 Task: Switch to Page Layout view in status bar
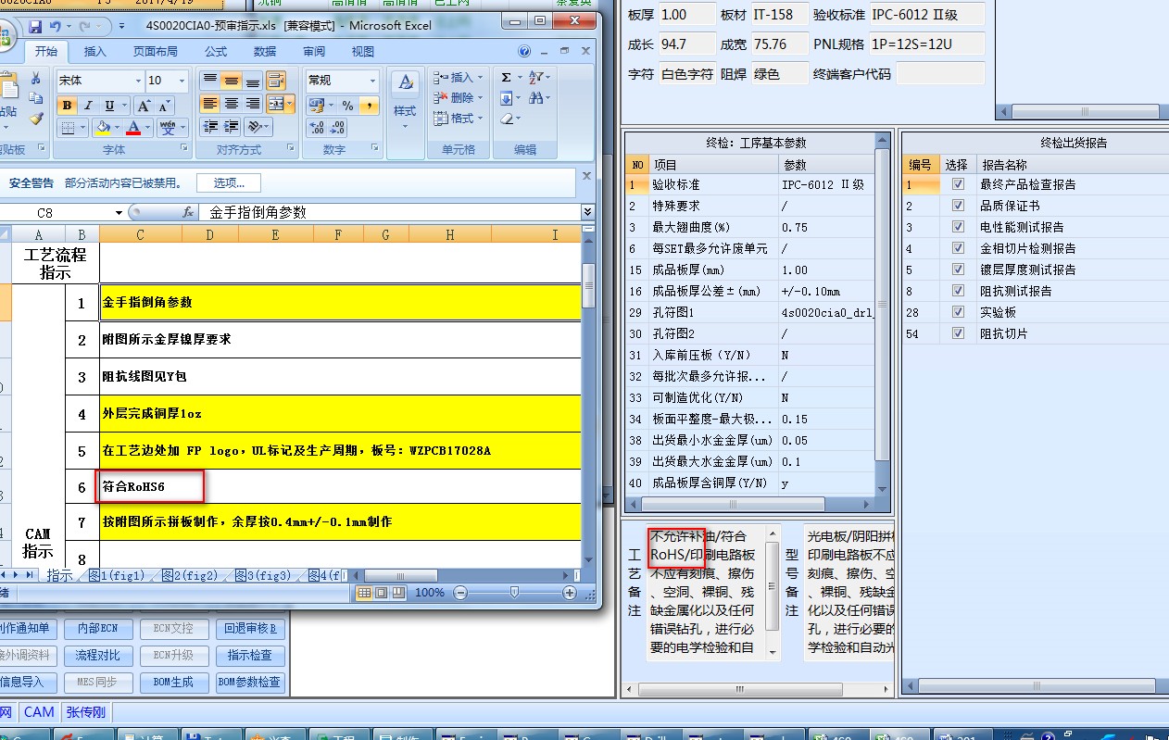[383, 593]
